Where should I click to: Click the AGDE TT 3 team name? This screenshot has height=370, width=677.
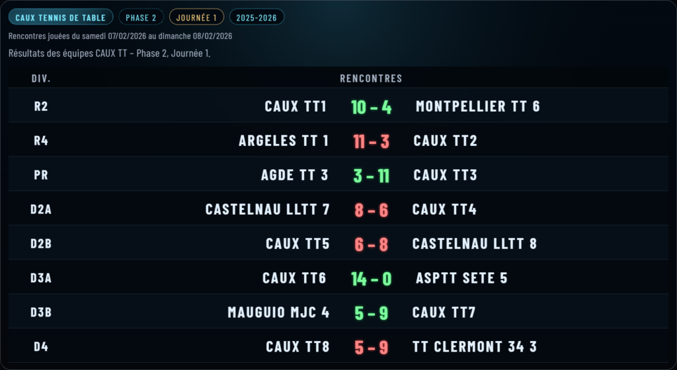click(x=295, y=175)
